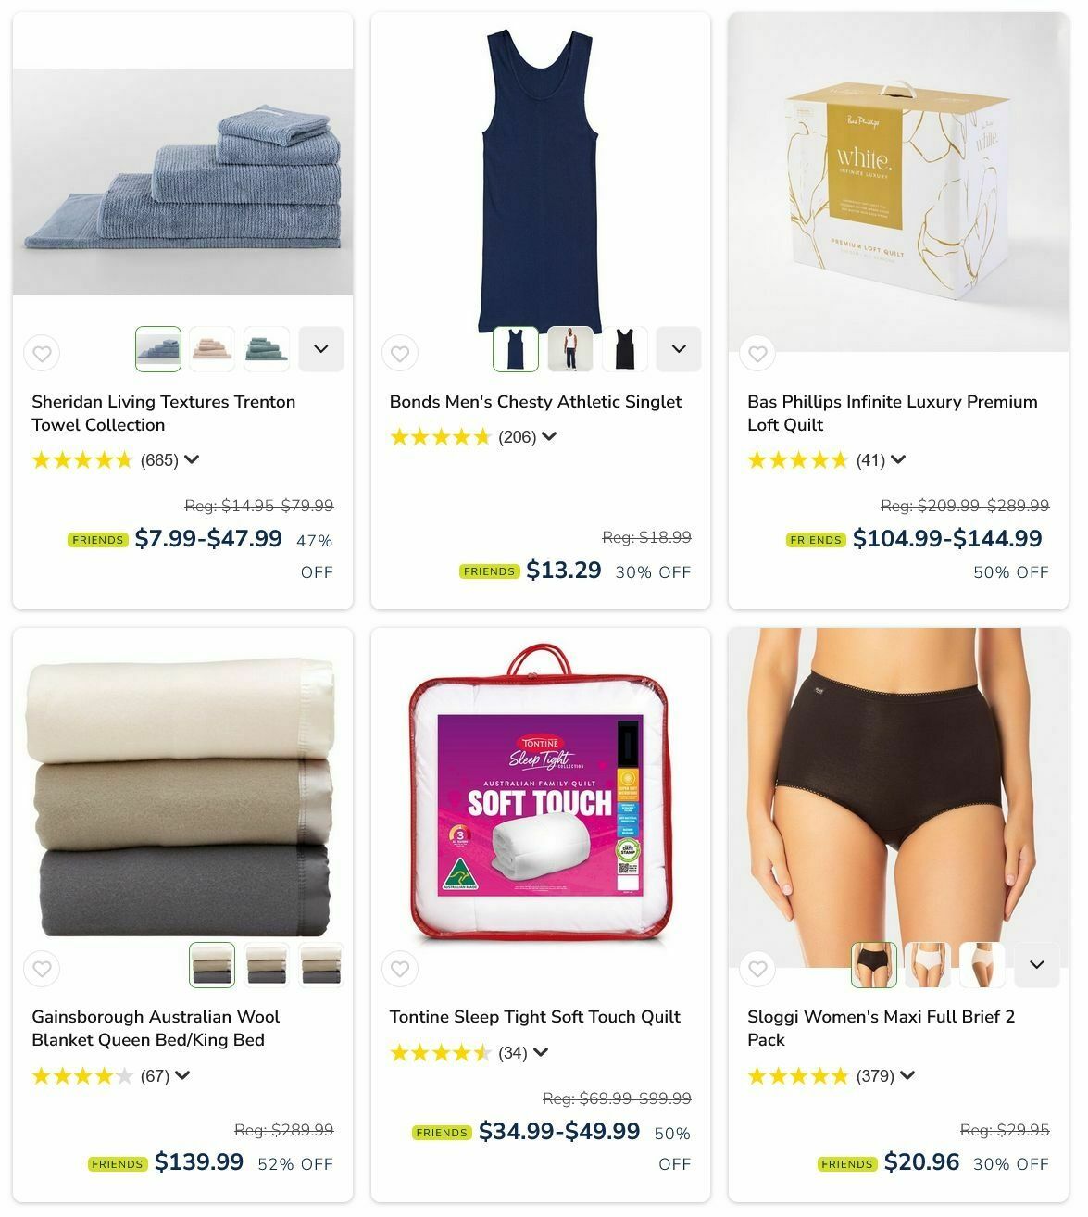Click the Tontine quilt product image
Screen dimensions: 1088x1217
click(x=541, y=797)
